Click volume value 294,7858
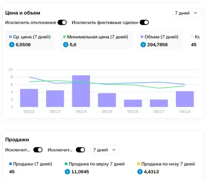Screen dimensions: 207x179 coord(157,45)
